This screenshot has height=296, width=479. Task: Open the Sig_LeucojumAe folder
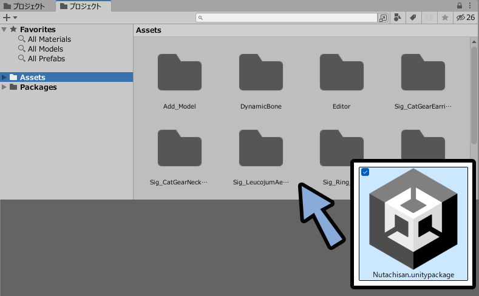[261, 148]
